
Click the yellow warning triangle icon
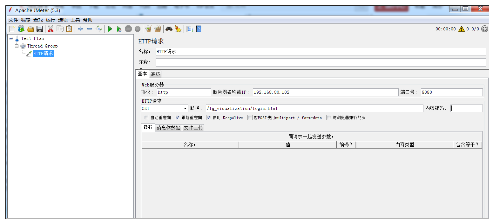(461, 29)
